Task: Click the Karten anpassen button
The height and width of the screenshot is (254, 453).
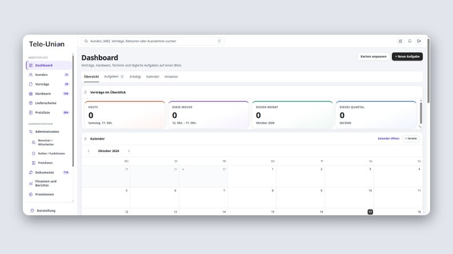Action: 373,56
